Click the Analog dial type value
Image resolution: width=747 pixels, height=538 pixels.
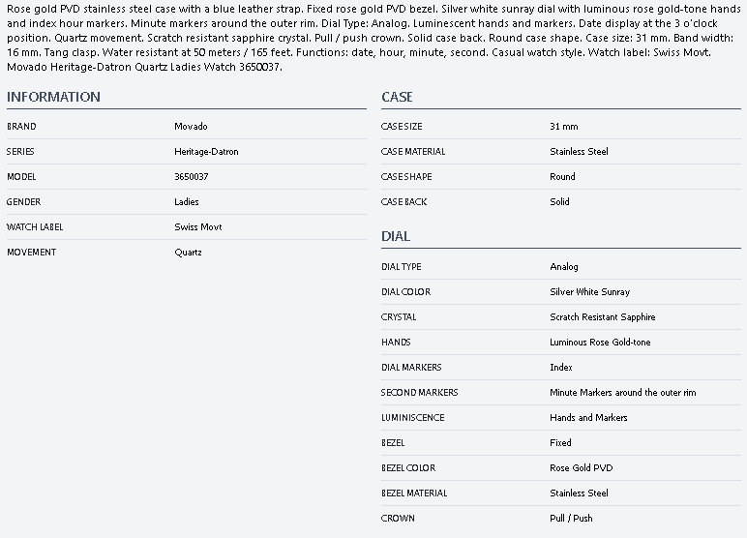point(563,267)
